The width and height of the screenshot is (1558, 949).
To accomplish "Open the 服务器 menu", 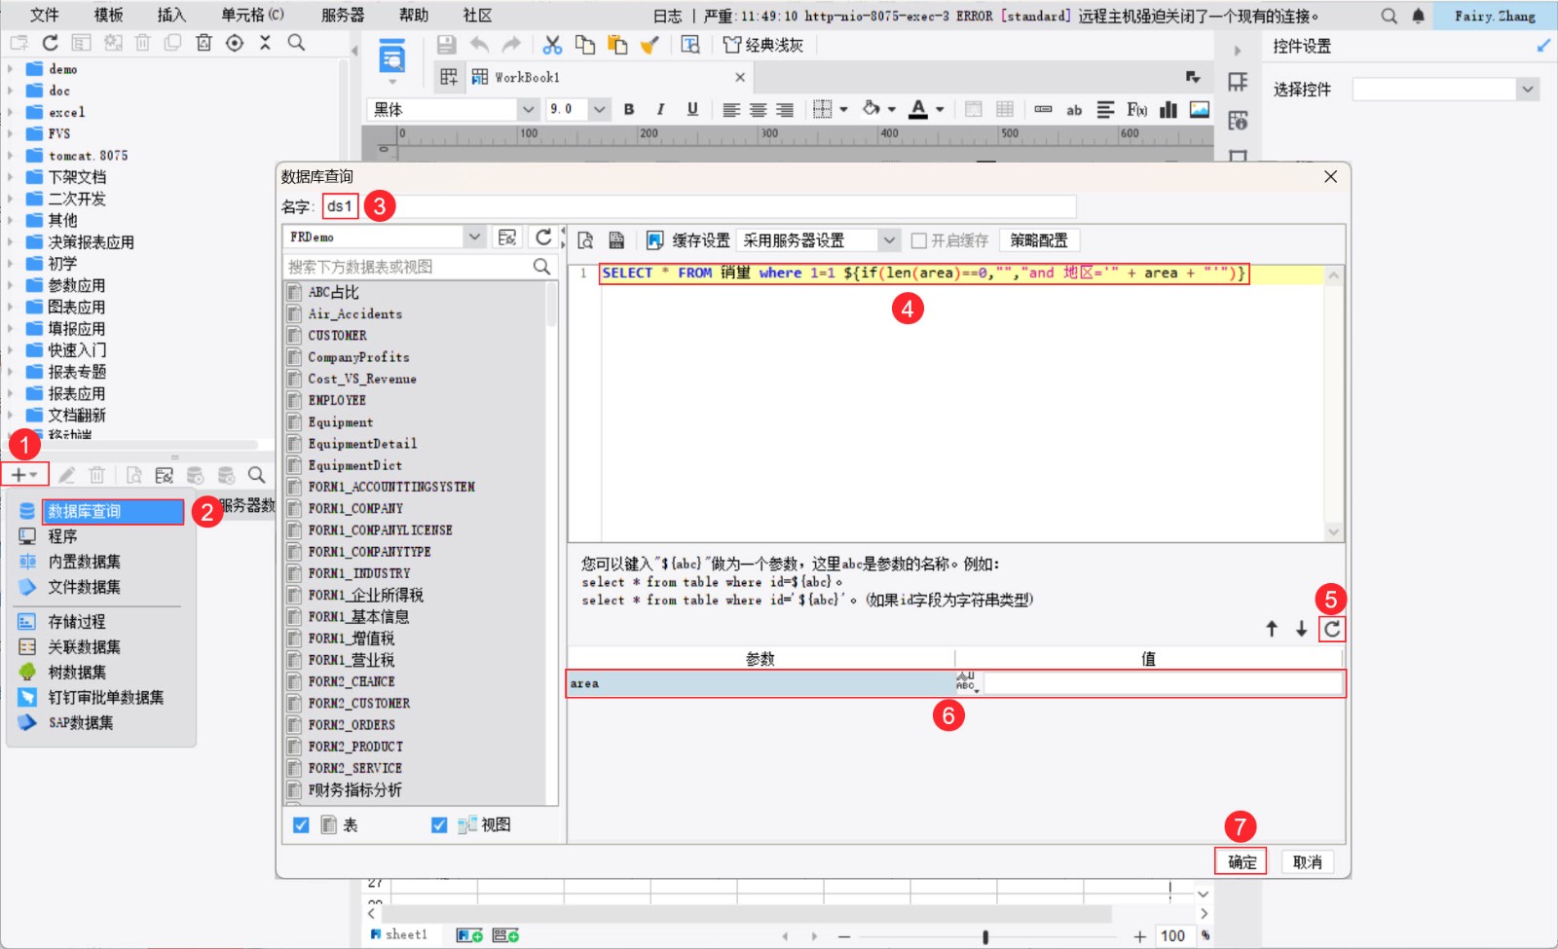I will tap(343, 15).
